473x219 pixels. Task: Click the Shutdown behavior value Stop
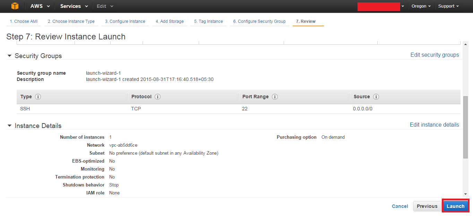pos(114,185)
